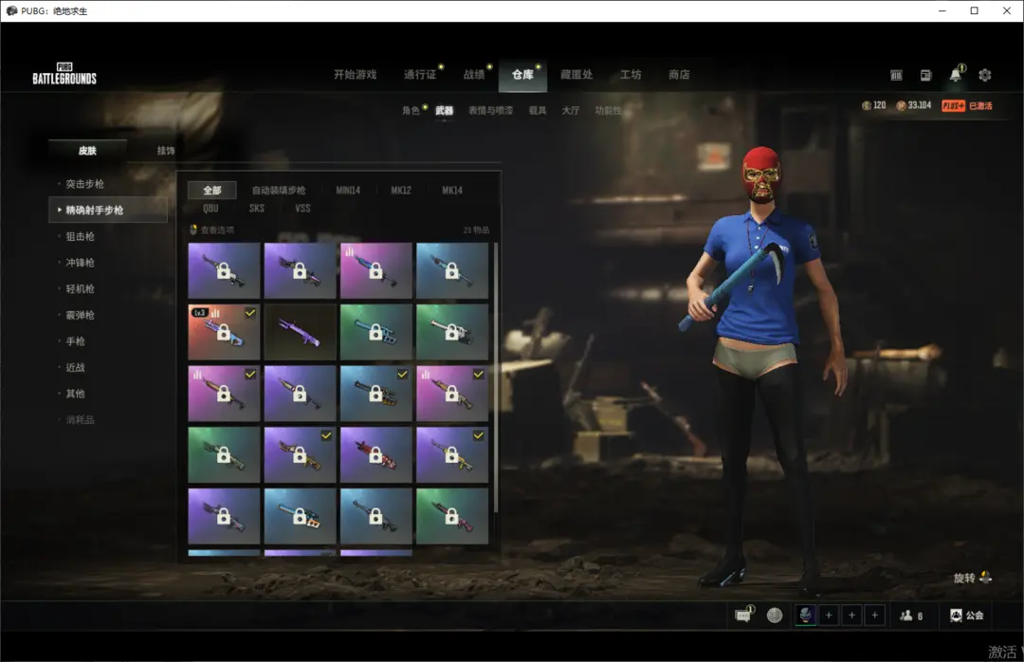Filter skins by QBU
The width and height of the screenshot is (1024, 662).
click(x=210, y=209)
